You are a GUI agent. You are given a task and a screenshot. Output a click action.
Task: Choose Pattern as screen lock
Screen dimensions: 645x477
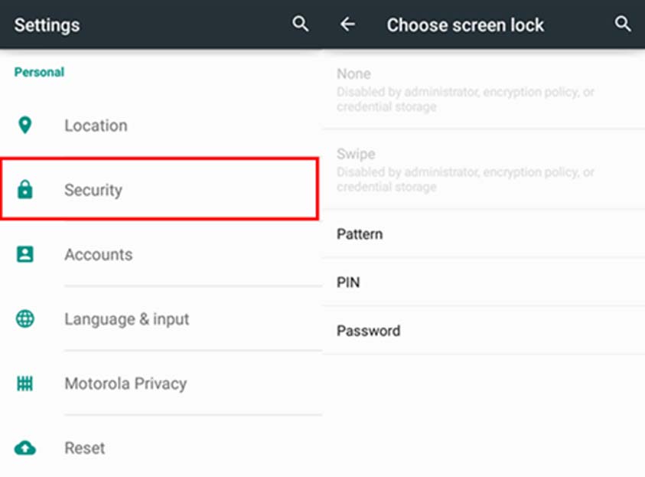[x=360, y=234]
